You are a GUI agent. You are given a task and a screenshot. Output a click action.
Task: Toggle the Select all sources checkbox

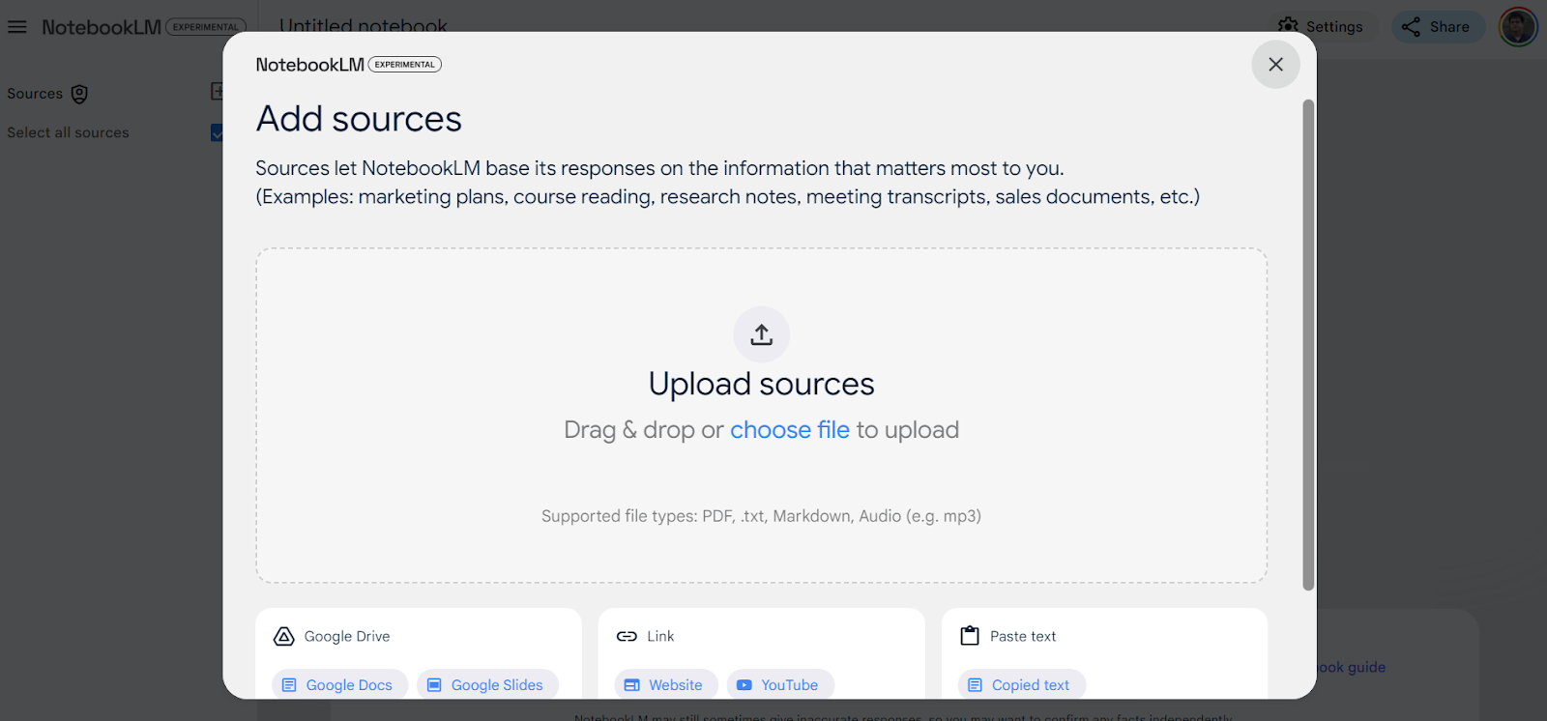coord(217,132)
